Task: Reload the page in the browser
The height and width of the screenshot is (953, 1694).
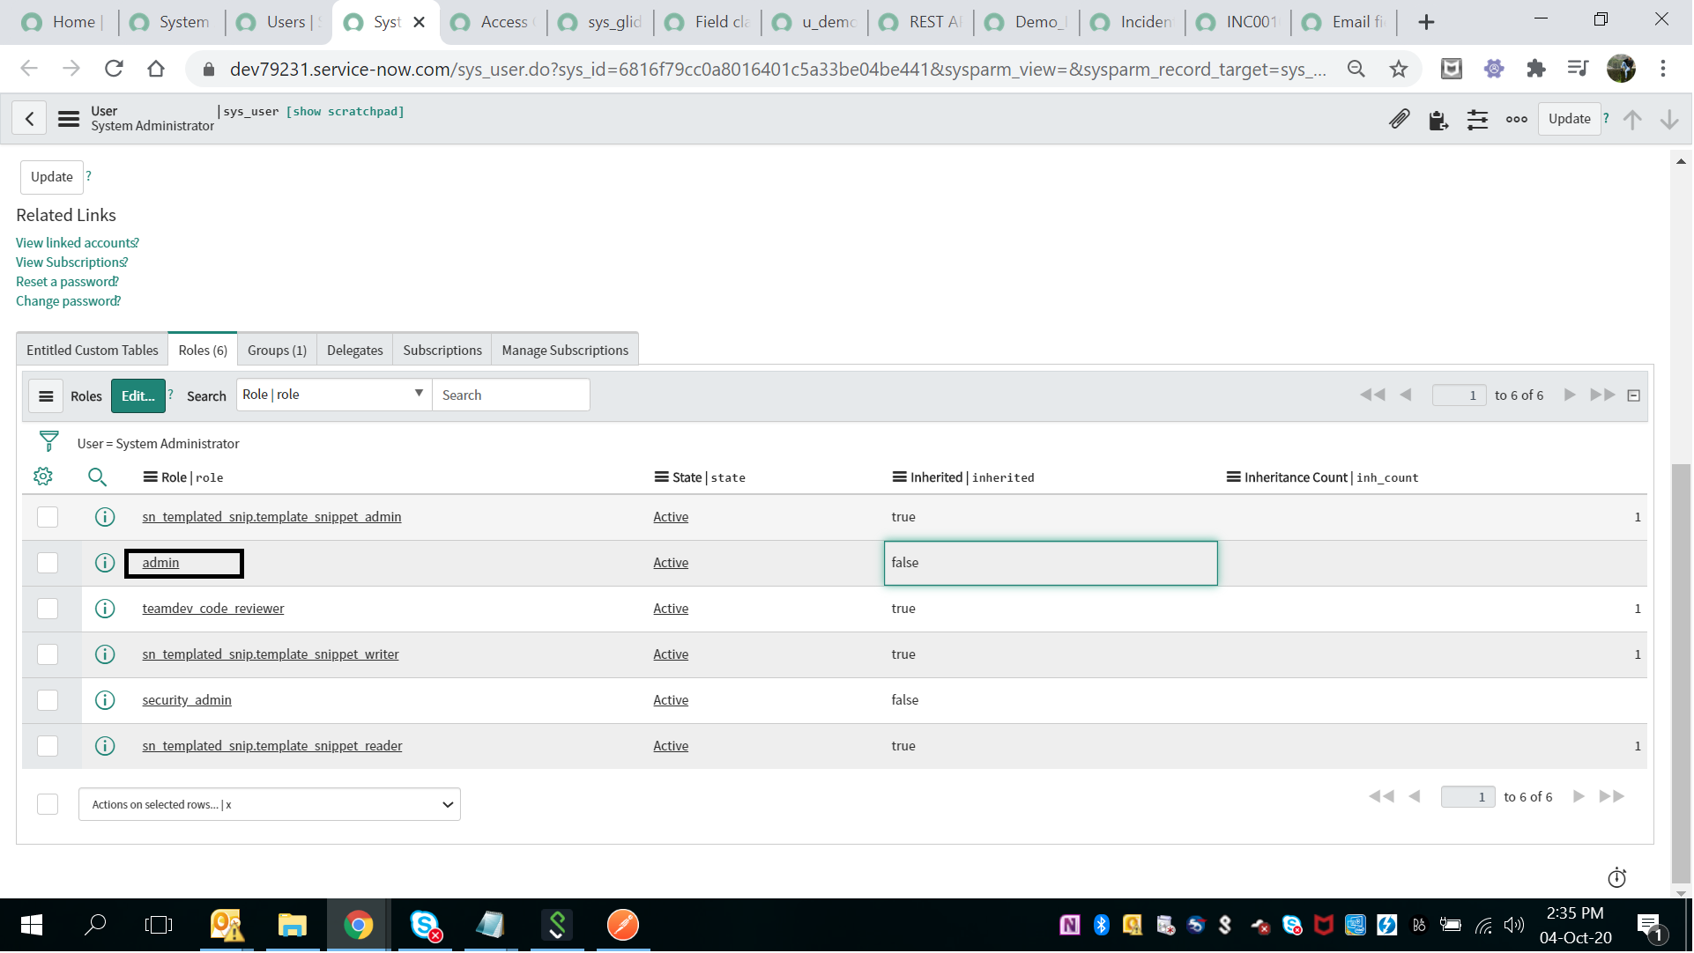Action: click(x=114, y=69)
